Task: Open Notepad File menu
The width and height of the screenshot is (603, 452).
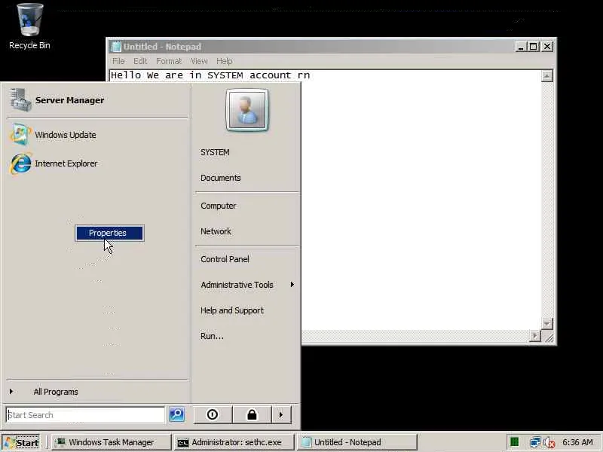Action: 118,61
